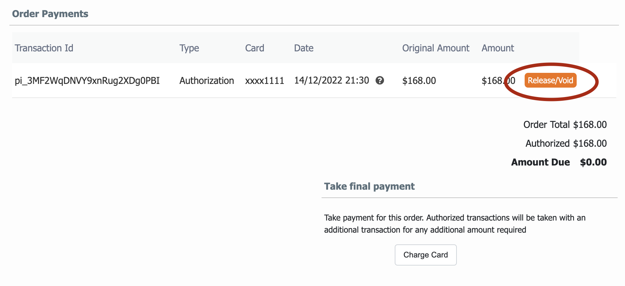Select the Transaction Id column header
Screen dimensions: 625x286
44,48
